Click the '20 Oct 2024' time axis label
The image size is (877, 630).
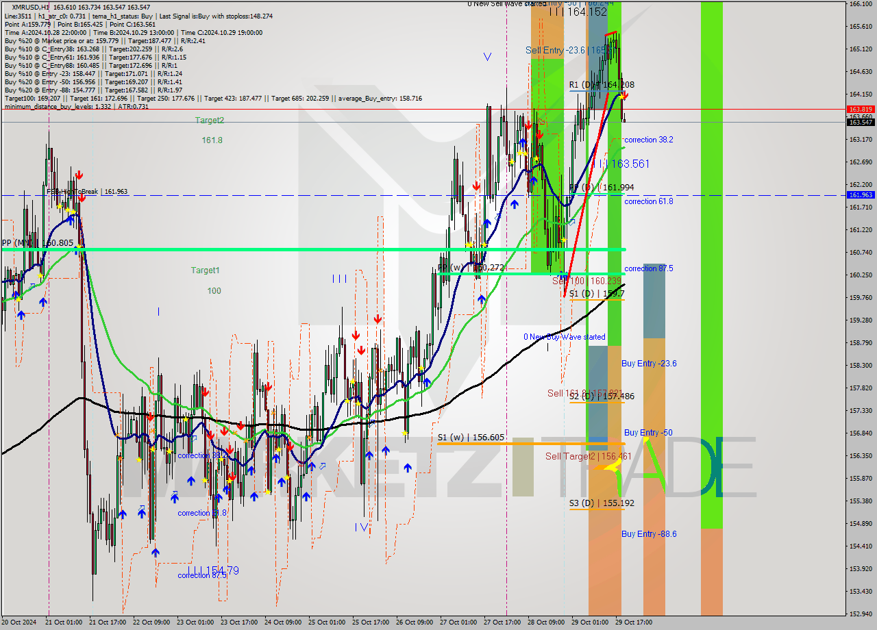[x=19, y=622]
